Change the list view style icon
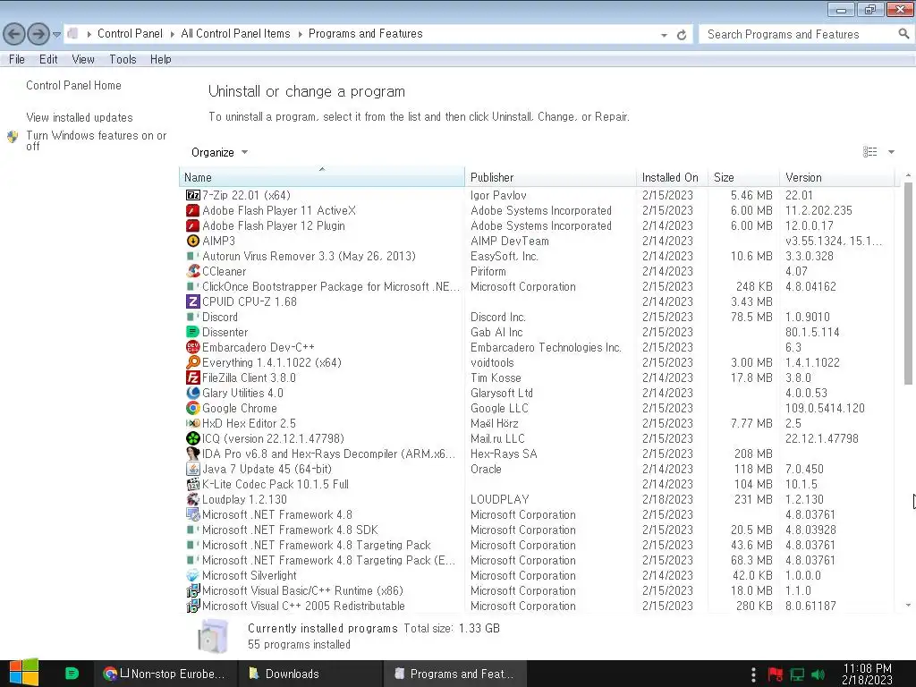Image resolution: width=916 pixels, height=687 pixels. (869, 152)
